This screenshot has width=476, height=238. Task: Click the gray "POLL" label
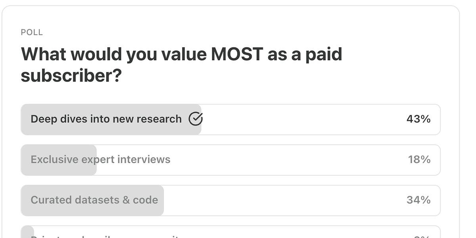click(31, 33)
